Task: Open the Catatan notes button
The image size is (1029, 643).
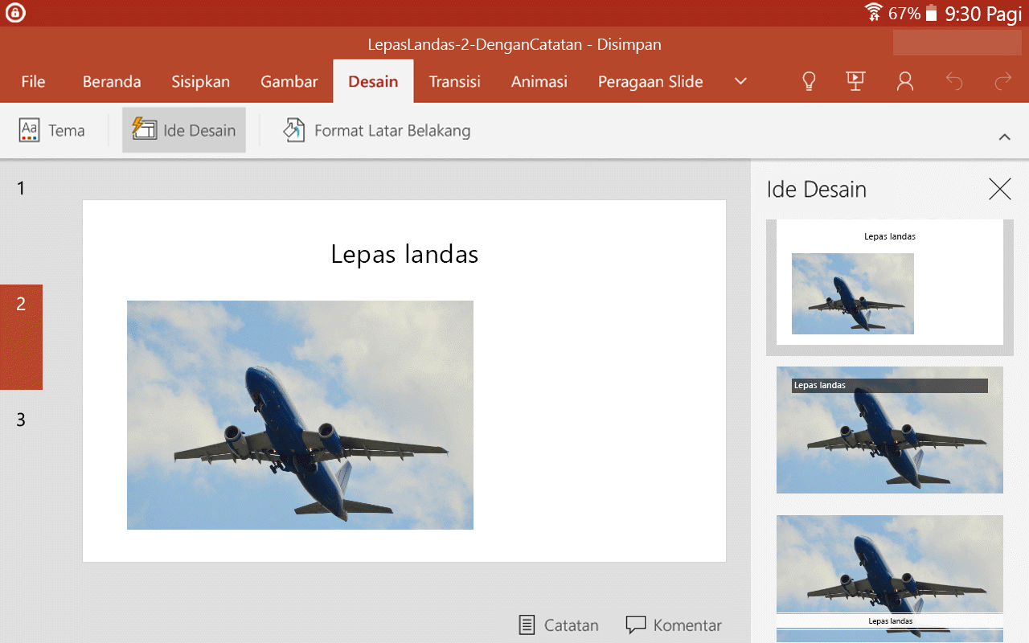Action: (x=559, y=625)
